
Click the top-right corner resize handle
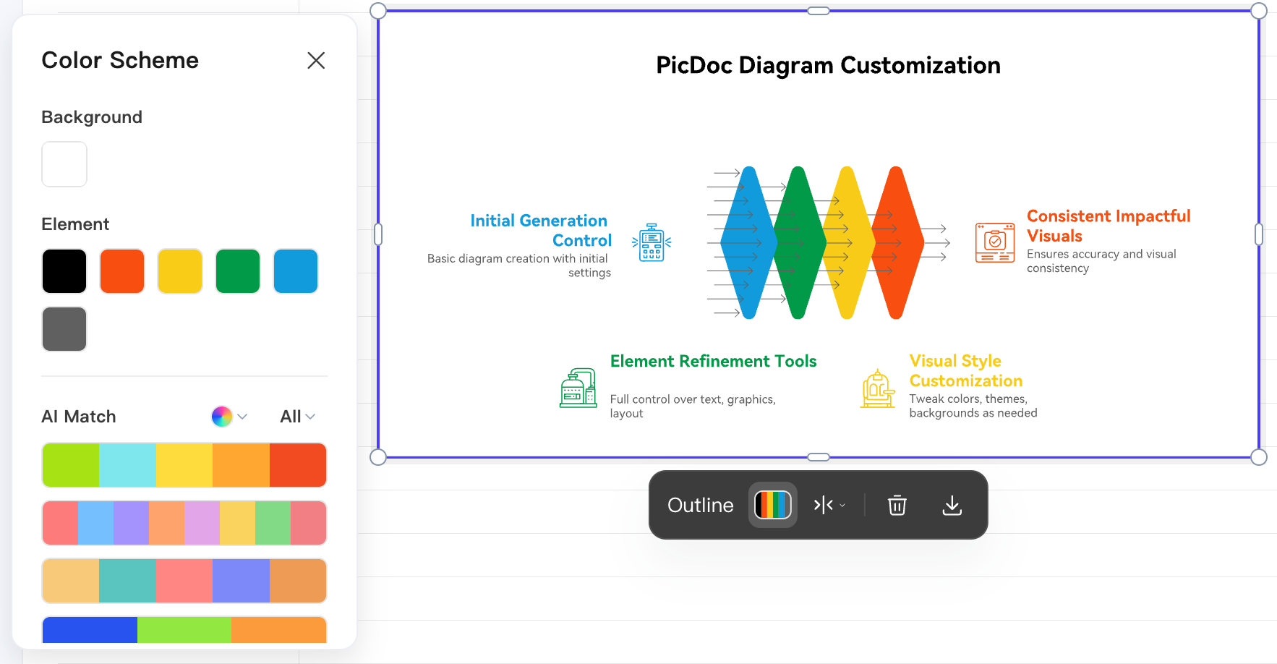pos(1259,11)
